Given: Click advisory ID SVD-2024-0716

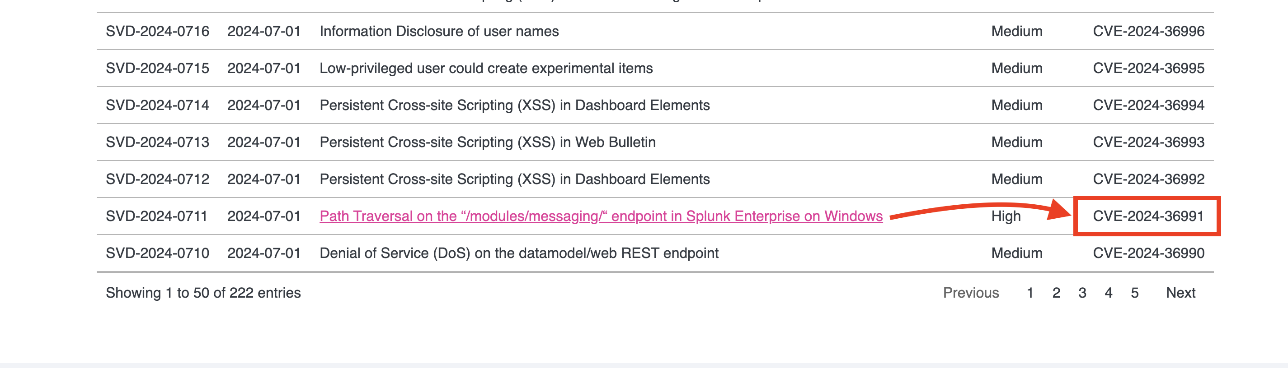Looking at the screenshot, I should click(x=158, y=32).
